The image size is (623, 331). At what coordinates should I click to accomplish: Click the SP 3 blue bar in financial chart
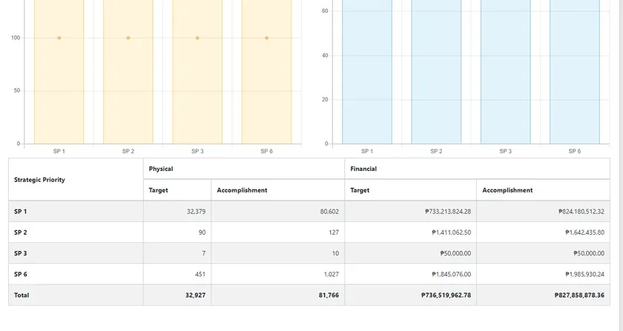click(505, 72)
